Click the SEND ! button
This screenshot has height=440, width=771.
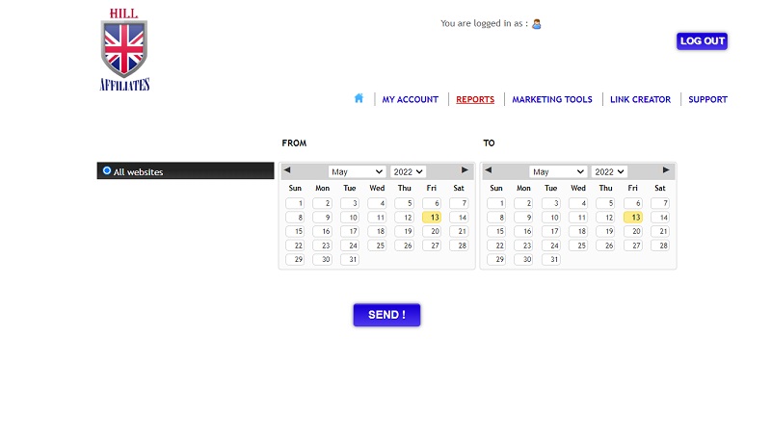click(x=386, y=315)
